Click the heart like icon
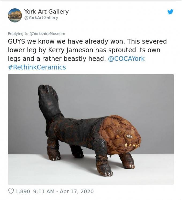The image size is (182, 200). pyautogui.click(x=11, y=191)
